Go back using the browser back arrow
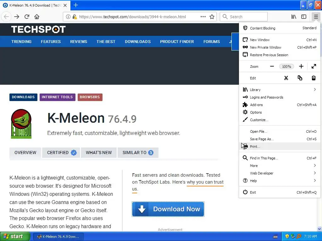Viewport: 322px width, 241px height. [6, 17]
